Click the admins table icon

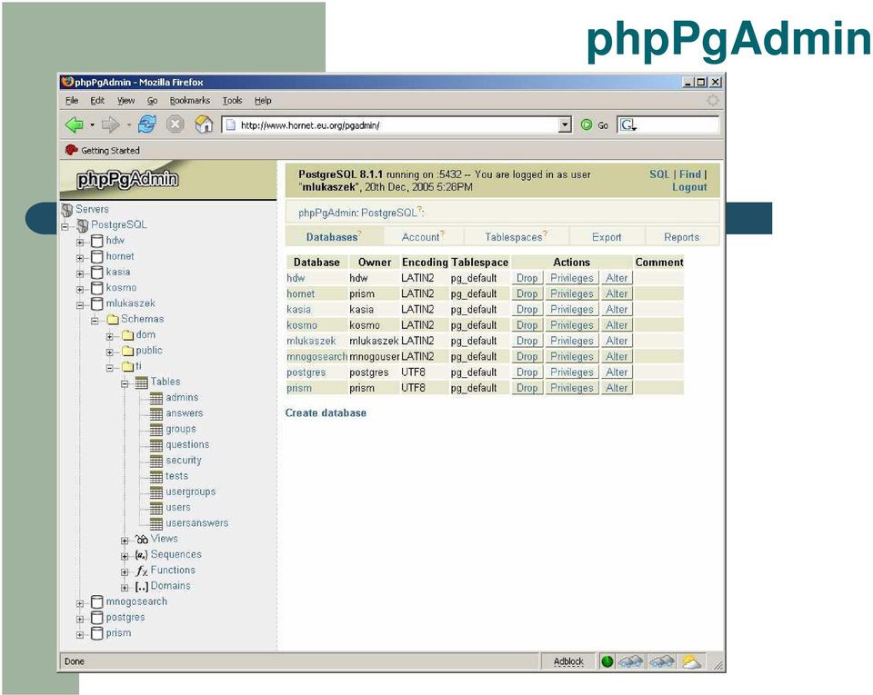(x=156, y=398)
